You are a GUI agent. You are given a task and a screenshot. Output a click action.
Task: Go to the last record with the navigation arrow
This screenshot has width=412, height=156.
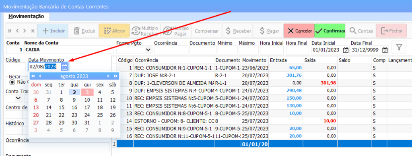pos(33,31)
